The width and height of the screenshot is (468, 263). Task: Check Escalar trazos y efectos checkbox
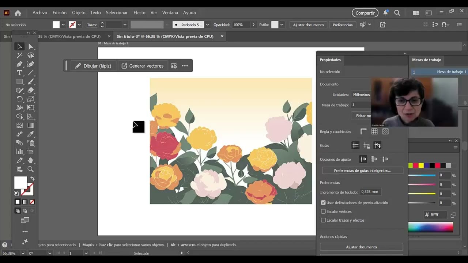pyautogui.click(x=323, y=220)
